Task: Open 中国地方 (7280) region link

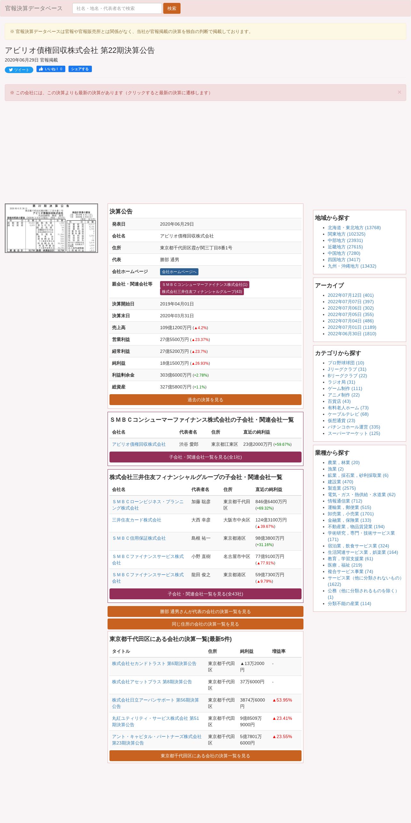Action: (x=344, y=253)
